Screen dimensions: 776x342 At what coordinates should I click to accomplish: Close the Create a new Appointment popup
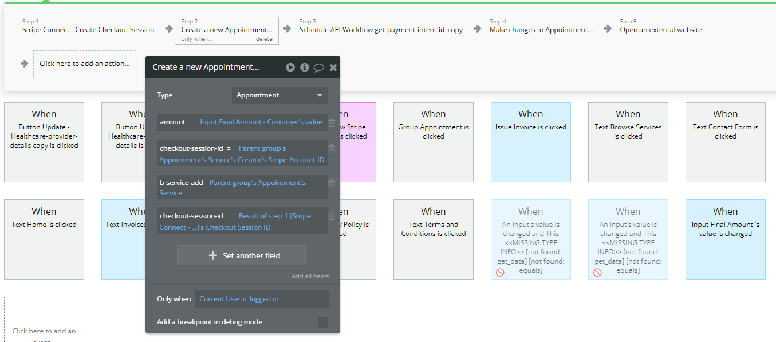[x=333, y=68]
